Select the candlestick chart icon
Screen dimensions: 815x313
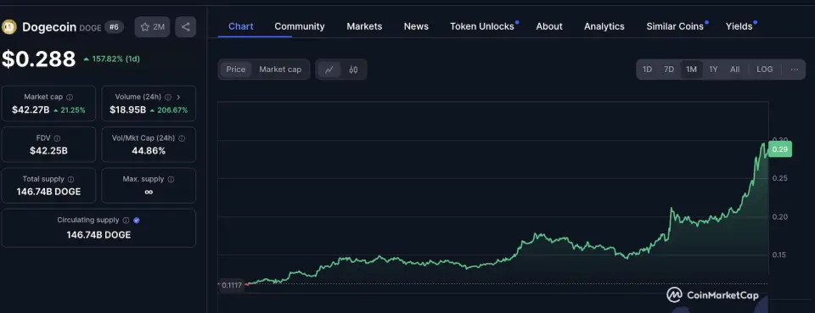pyautogui.click(x=353, y=70)
